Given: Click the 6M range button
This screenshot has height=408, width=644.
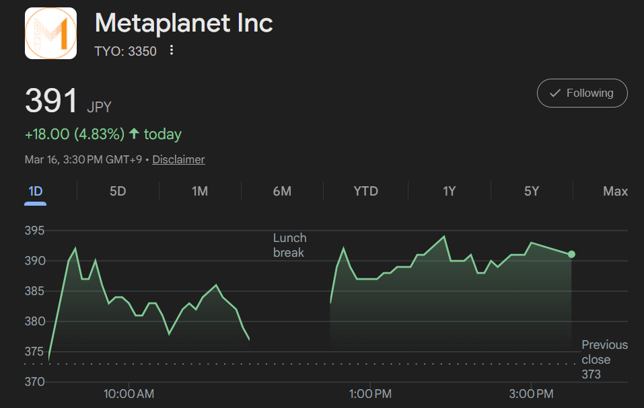Looking at the screenshot, I should (283, 191).
